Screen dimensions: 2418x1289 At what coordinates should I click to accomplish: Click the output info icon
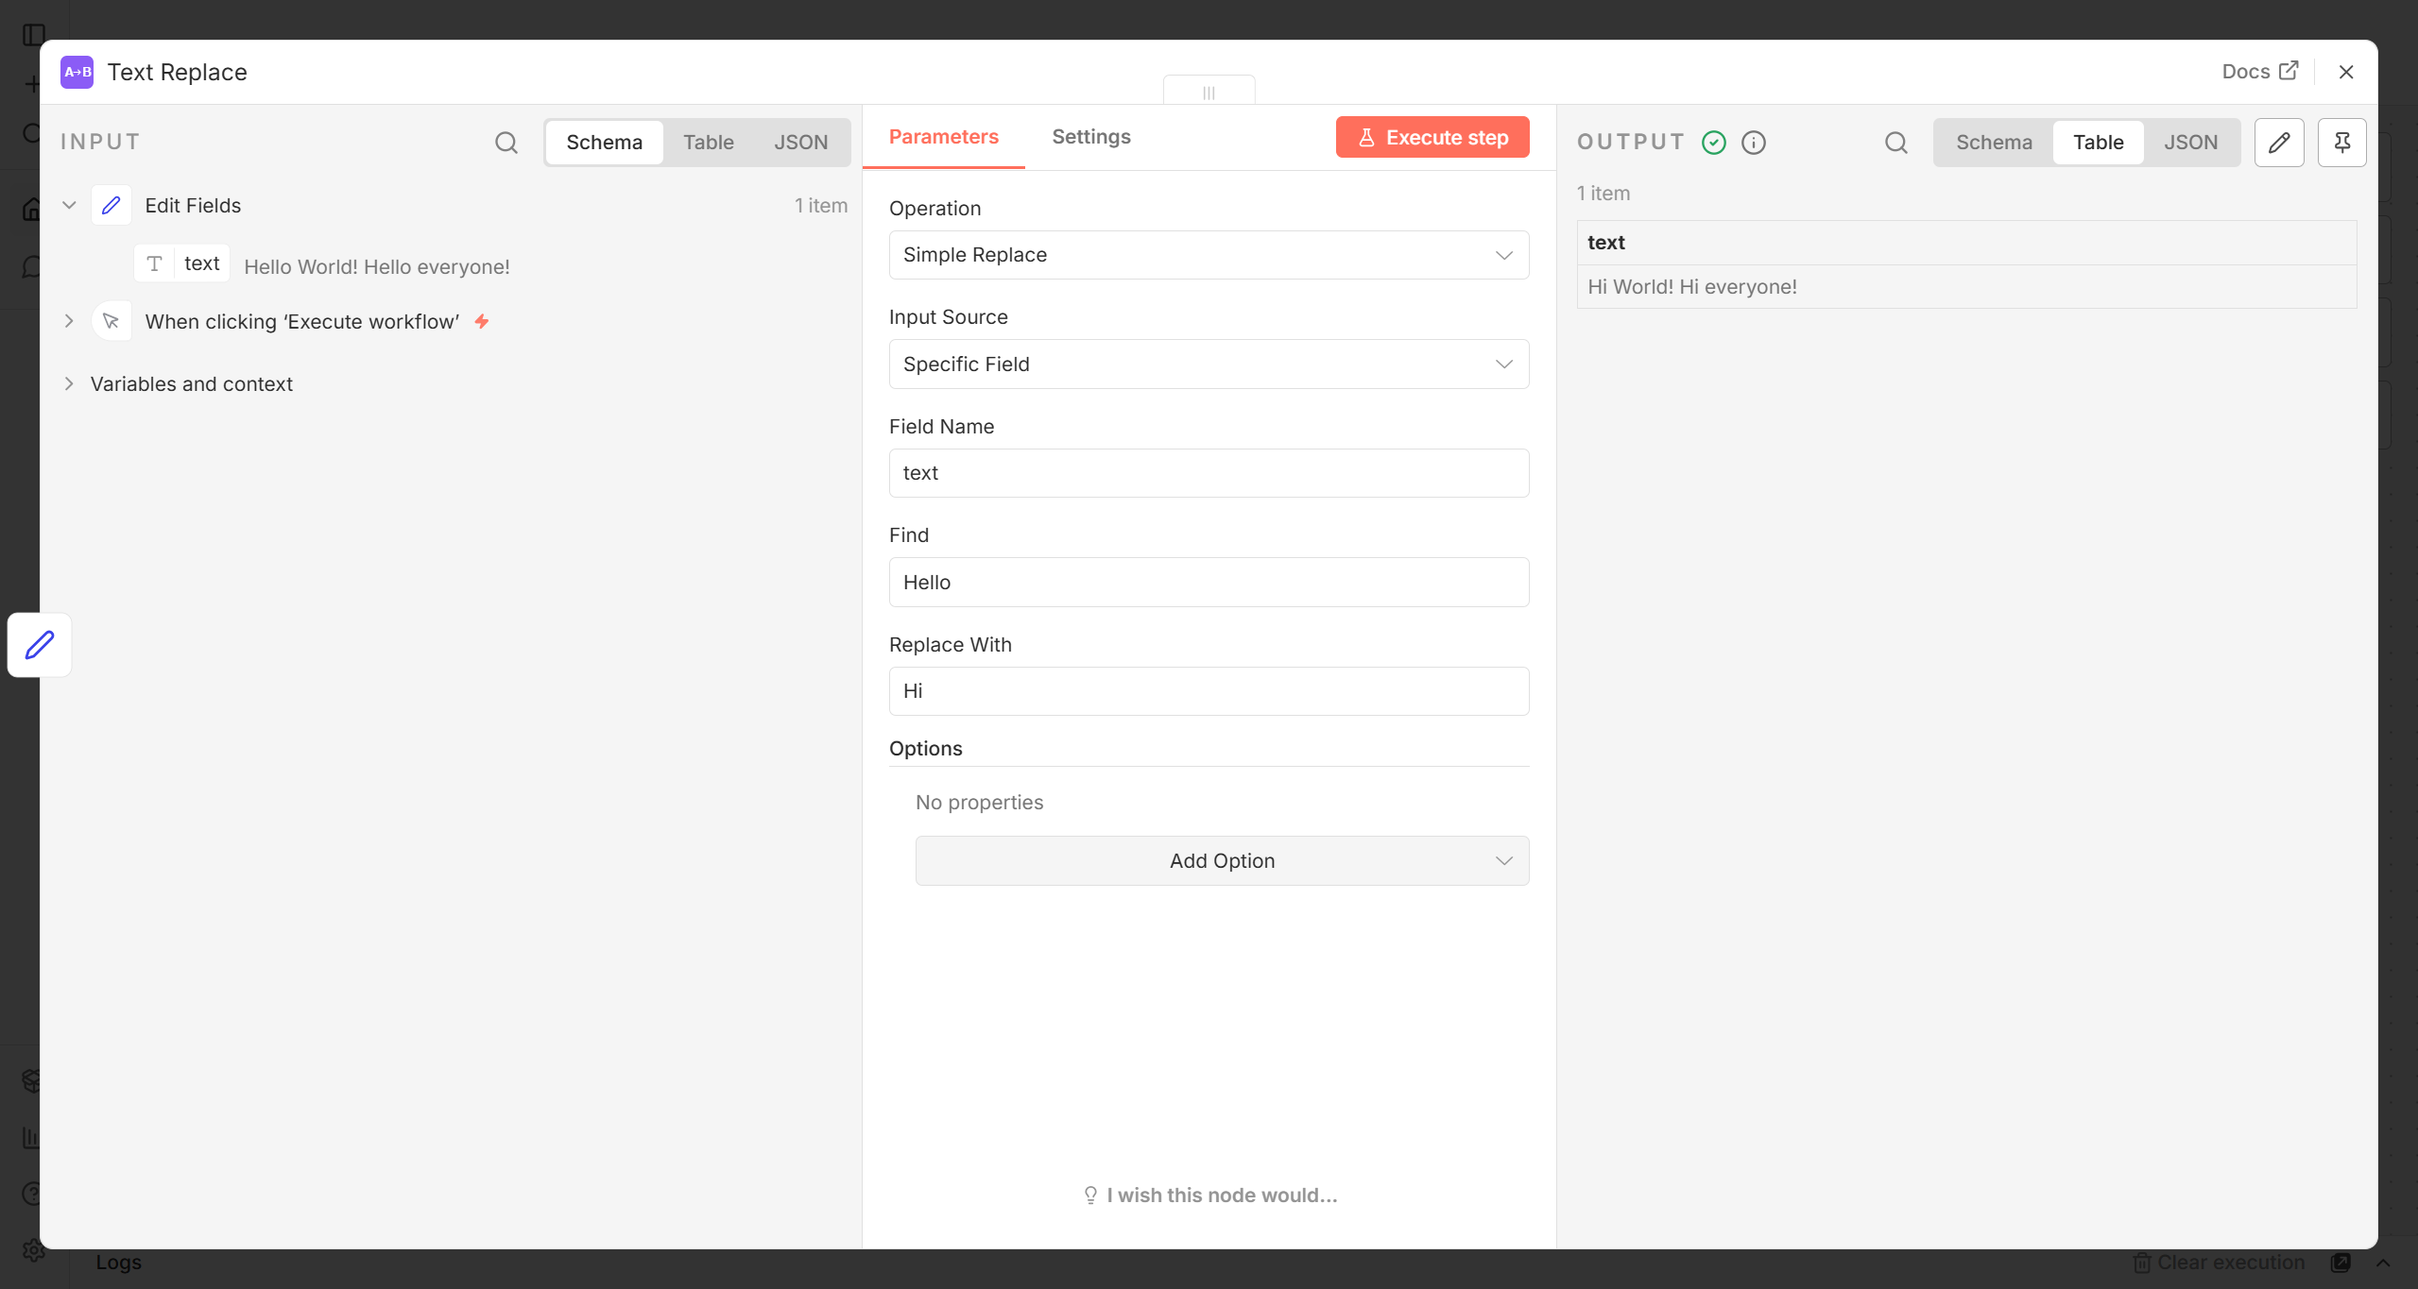pos(1754,143)
